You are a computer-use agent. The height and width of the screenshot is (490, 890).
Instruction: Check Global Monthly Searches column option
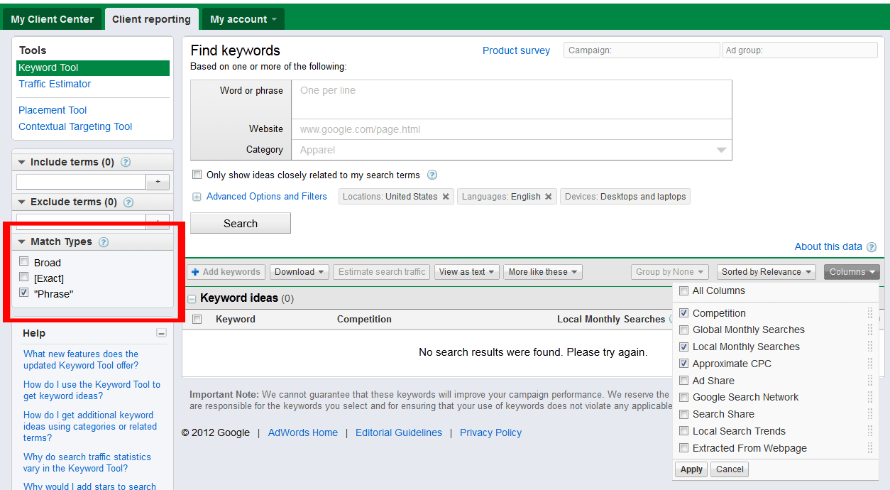pos(684,330)
